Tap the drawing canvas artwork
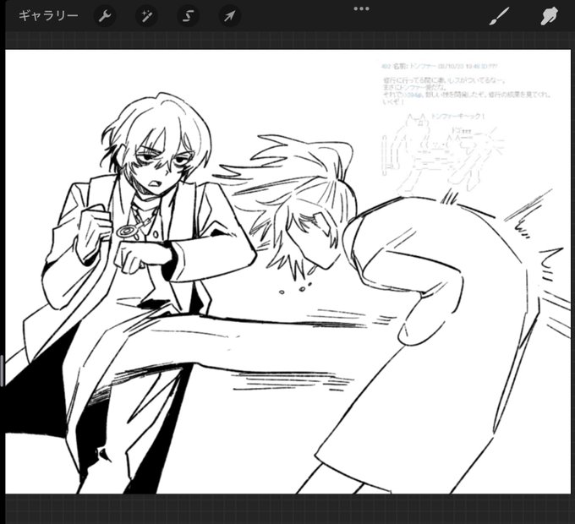Screen dimensions: 575x524 click(x=288, y=271)
